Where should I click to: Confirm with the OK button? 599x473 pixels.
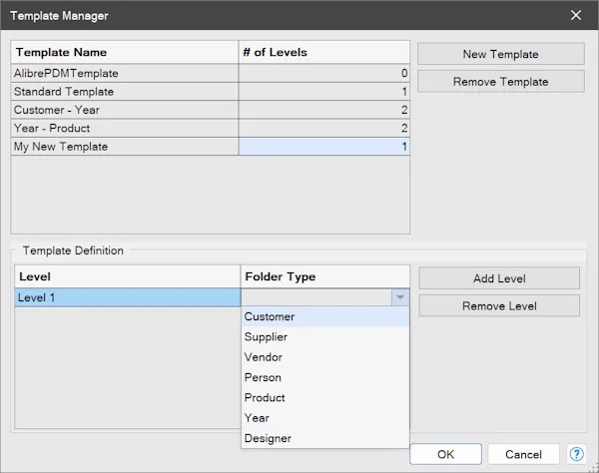(x=445, y=454)
